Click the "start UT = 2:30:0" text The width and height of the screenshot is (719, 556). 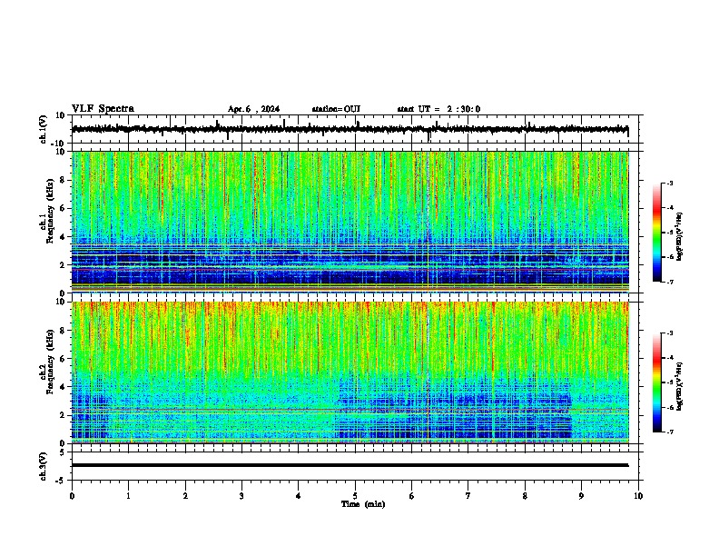[438, 109]
